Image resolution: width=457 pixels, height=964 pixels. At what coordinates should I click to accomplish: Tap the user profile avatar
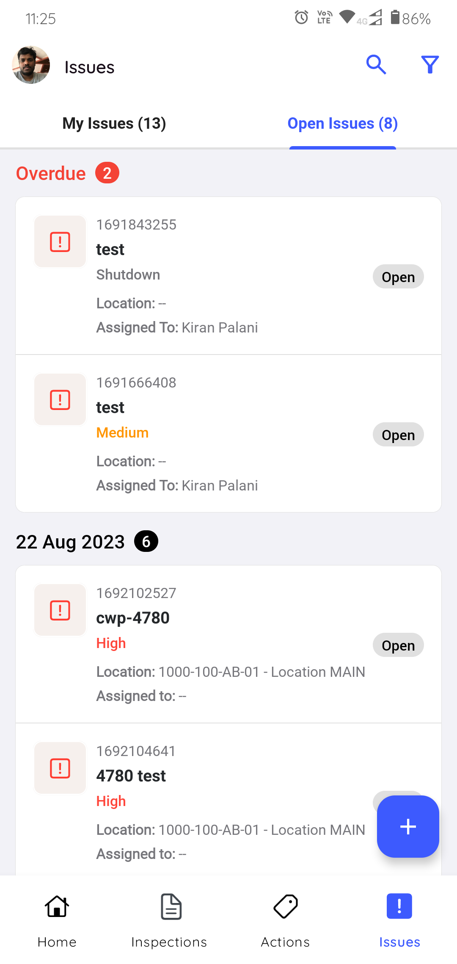point(31,65)
